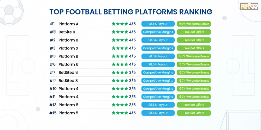Click the #15 rank number

53,113
